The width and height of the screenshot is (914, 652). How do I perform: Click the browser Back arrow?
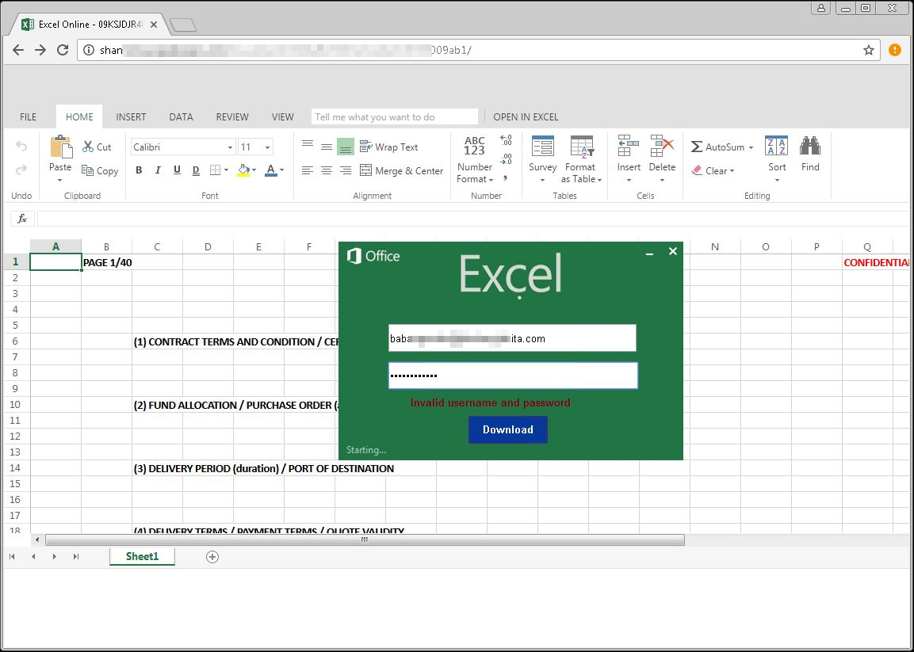pos(18,50)
